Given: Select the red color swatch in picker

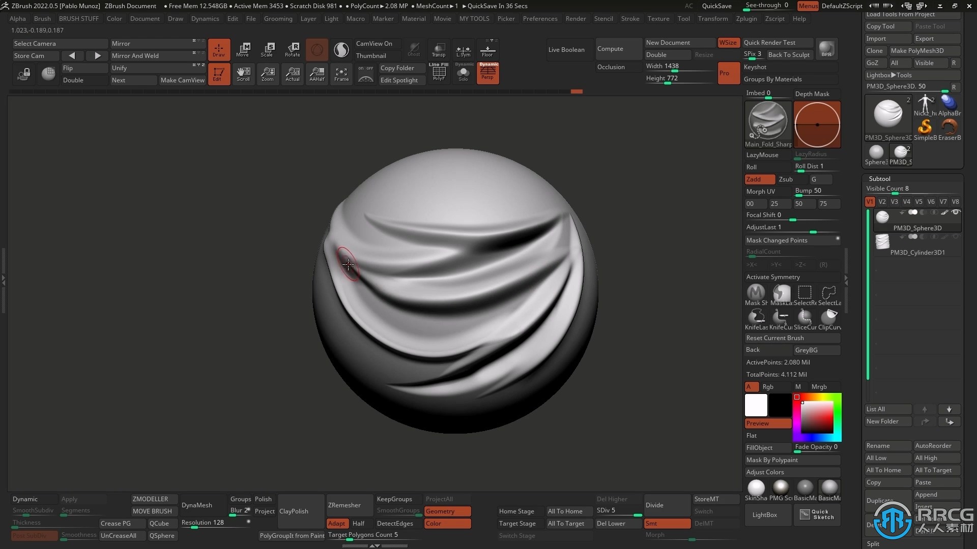Looking at the screenshot, I should tap(798, 397).
